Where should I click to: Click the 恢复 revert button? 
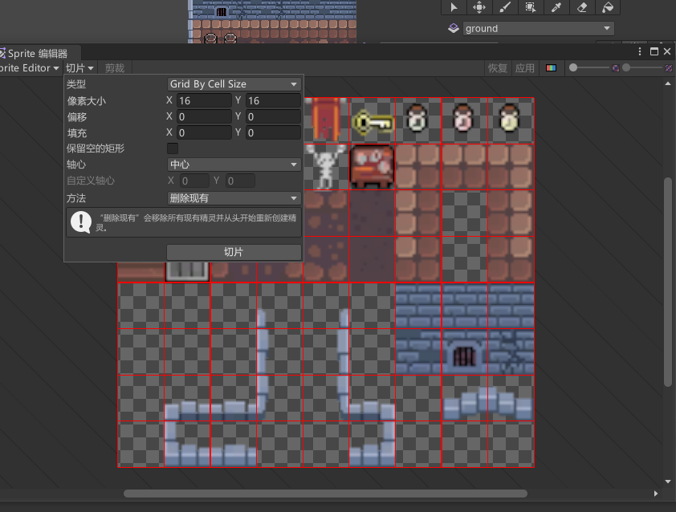pyautogui.click(x=498, y=68)
